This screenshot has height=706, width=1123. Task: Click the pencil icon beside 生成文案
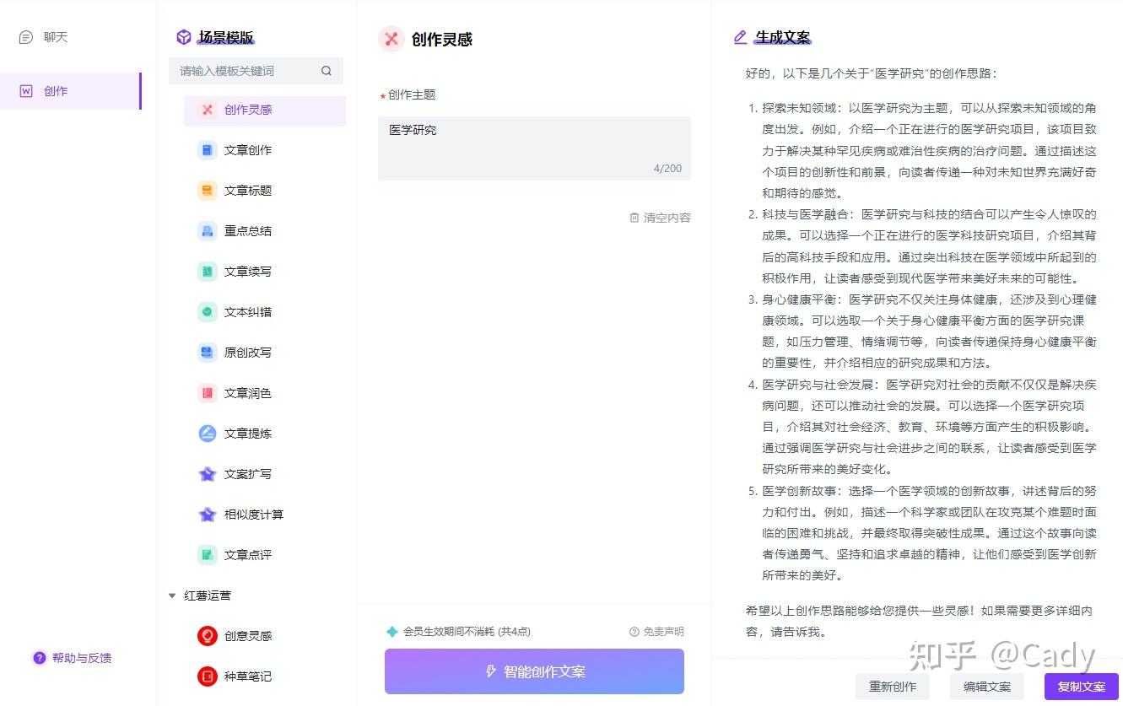[741, 37]
